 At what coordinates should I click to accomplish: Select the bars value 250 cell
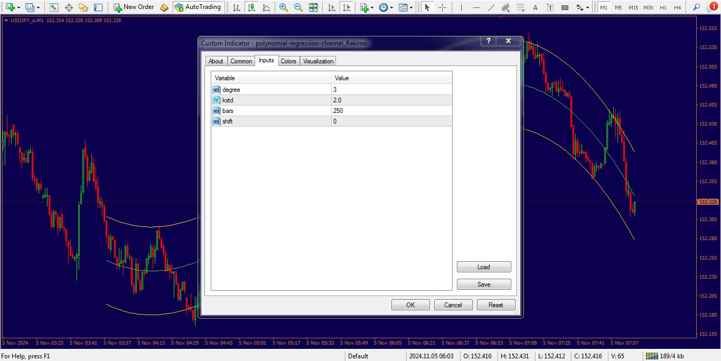tap(391, 111)
